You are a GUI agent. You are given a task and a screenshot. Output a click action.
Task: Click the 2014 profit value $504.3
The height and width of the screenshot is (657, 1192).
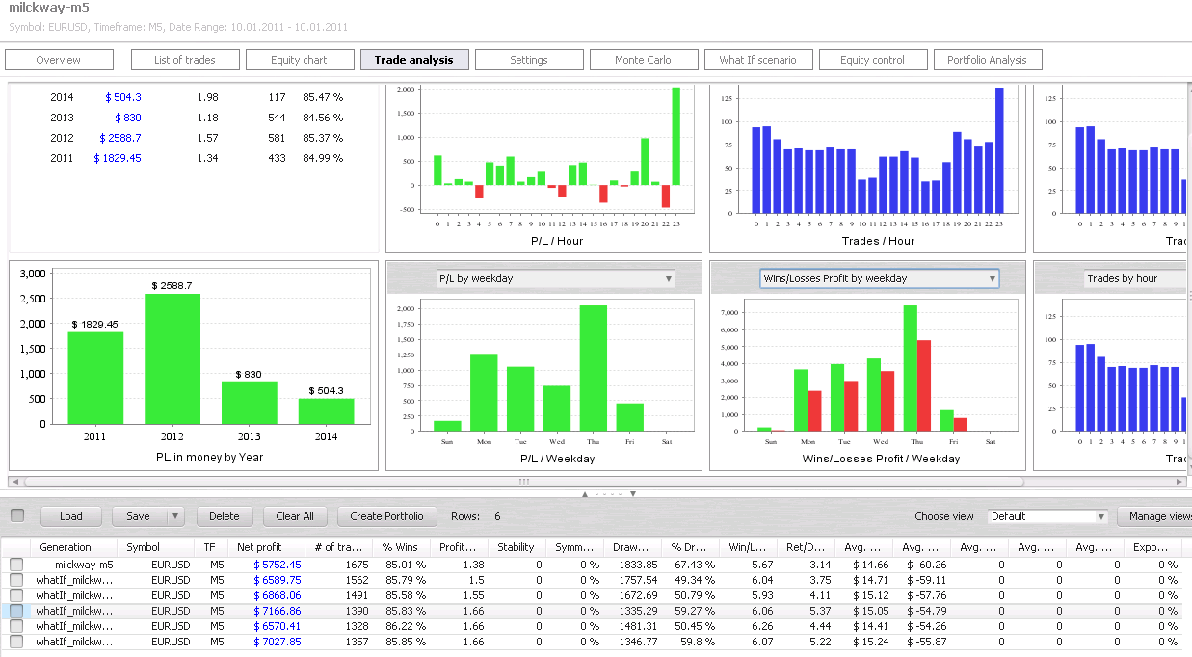[x=123, y=97]
